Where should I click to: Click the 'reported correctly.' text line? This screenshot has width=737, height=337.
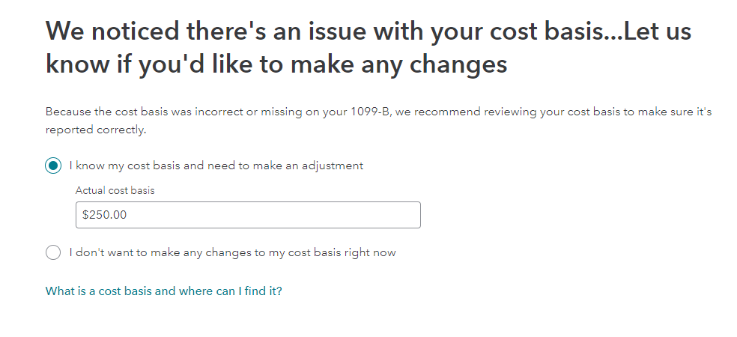point(95,129)
